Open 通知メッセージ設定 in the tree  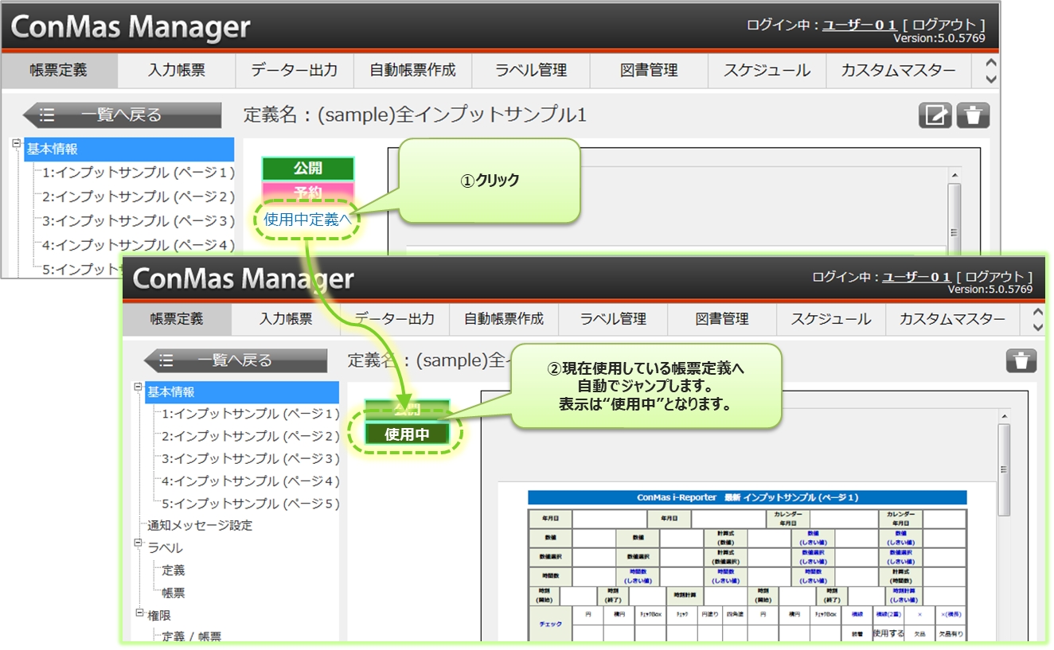[x=200, y=525]
